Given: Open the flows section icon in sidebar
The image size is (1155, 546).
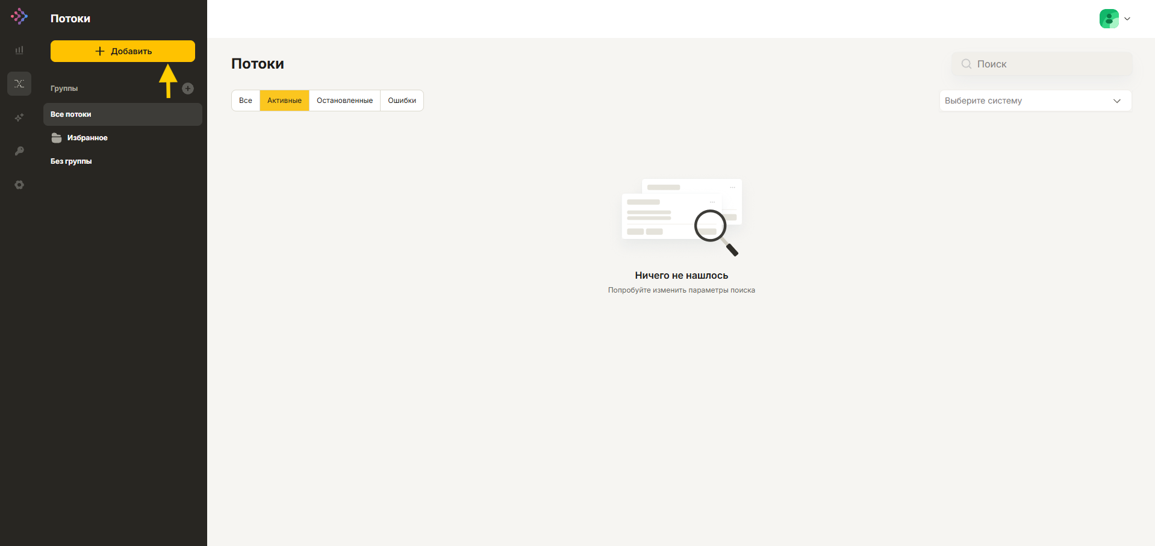Looking at the screenshot, I should [x=19, y=84].
